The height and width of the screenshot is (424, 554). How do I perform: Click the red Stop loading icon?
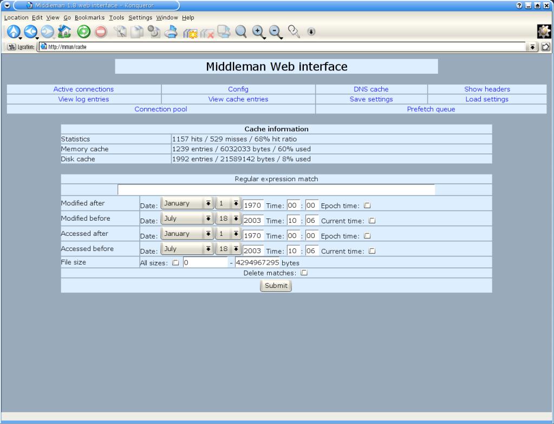click(x=101, y=31)
